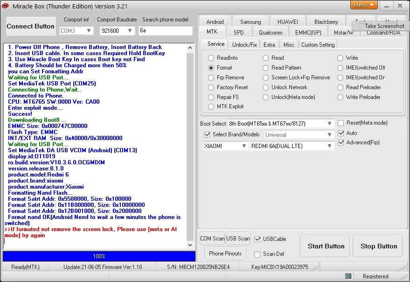This screenshot has width=410, height=282.
Task: Select Unlock(Meta mode) radio button
Action: [x=266, y=97]
